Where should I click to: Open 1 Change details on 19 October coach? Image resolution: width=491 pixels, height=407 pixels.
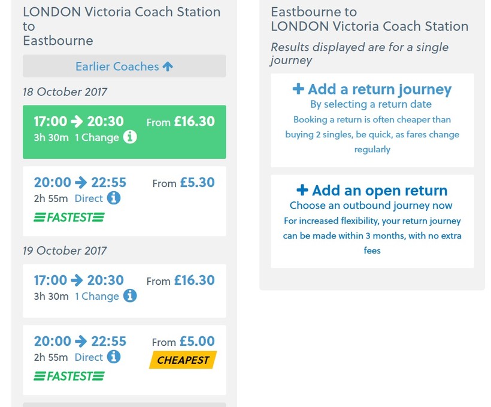(x=97, y=296)
